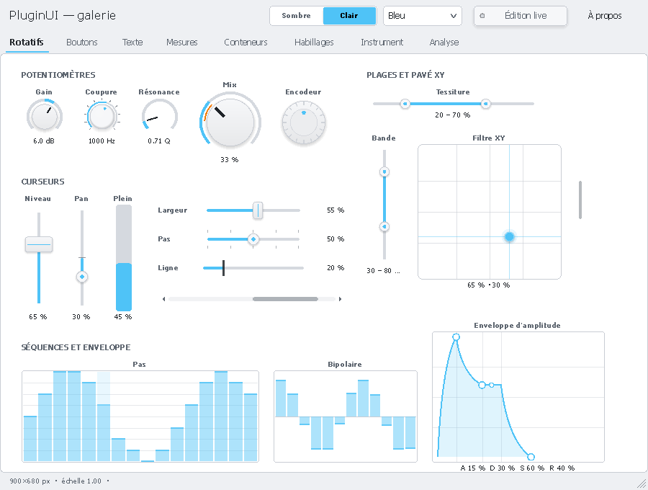Screen dimensions: 648x490
Task: Open the Bleu accent color dropdown
Action: click(x=423, y=16)
